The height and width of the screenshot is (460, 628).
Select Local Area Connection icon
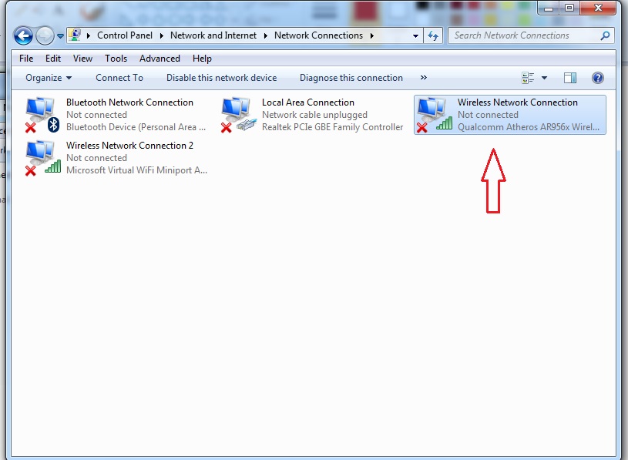(x=238, y=115)
